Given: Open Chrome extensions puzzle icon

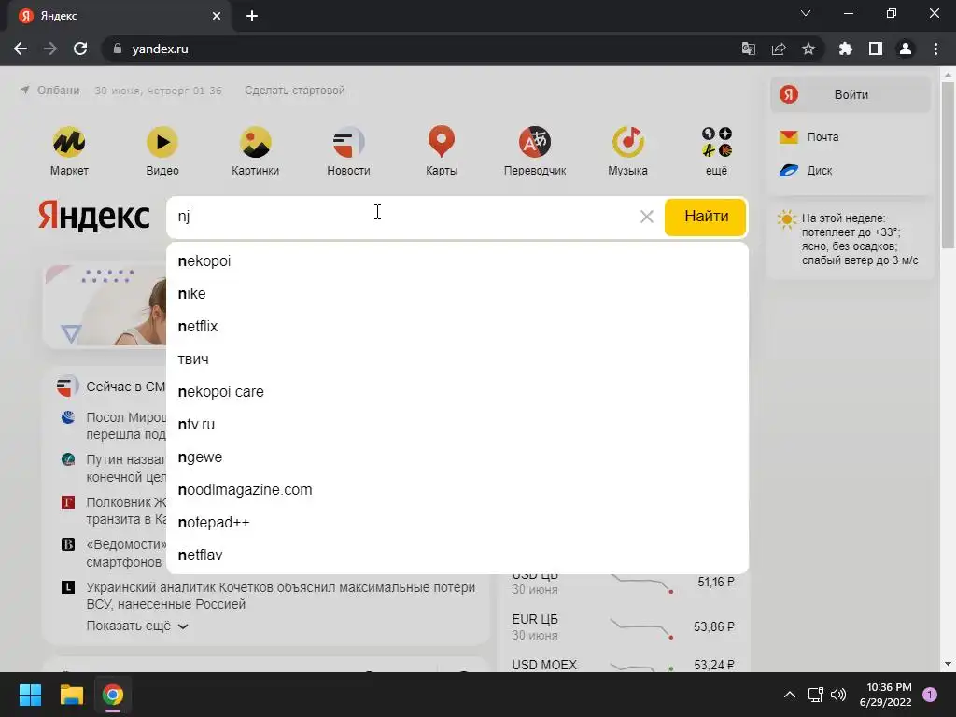Looking at the screenshot, I should coord(846,49).
